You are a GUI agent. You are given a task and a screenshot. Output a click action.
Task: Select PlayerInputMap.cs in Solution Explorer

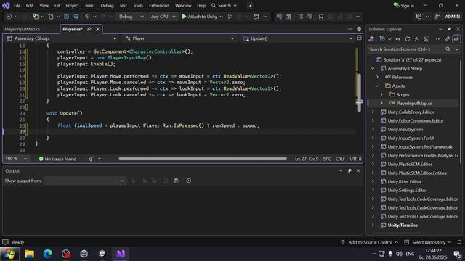[x=413, y=103]
